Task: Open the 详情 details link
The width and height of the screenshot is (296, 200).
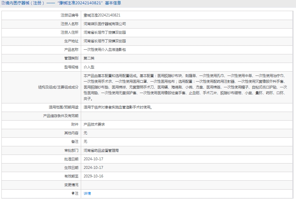Action: [87, 193]
